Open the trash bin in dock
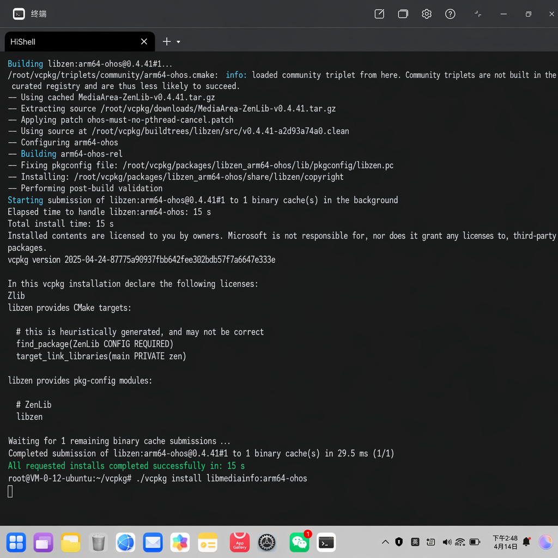 (98, 542)
